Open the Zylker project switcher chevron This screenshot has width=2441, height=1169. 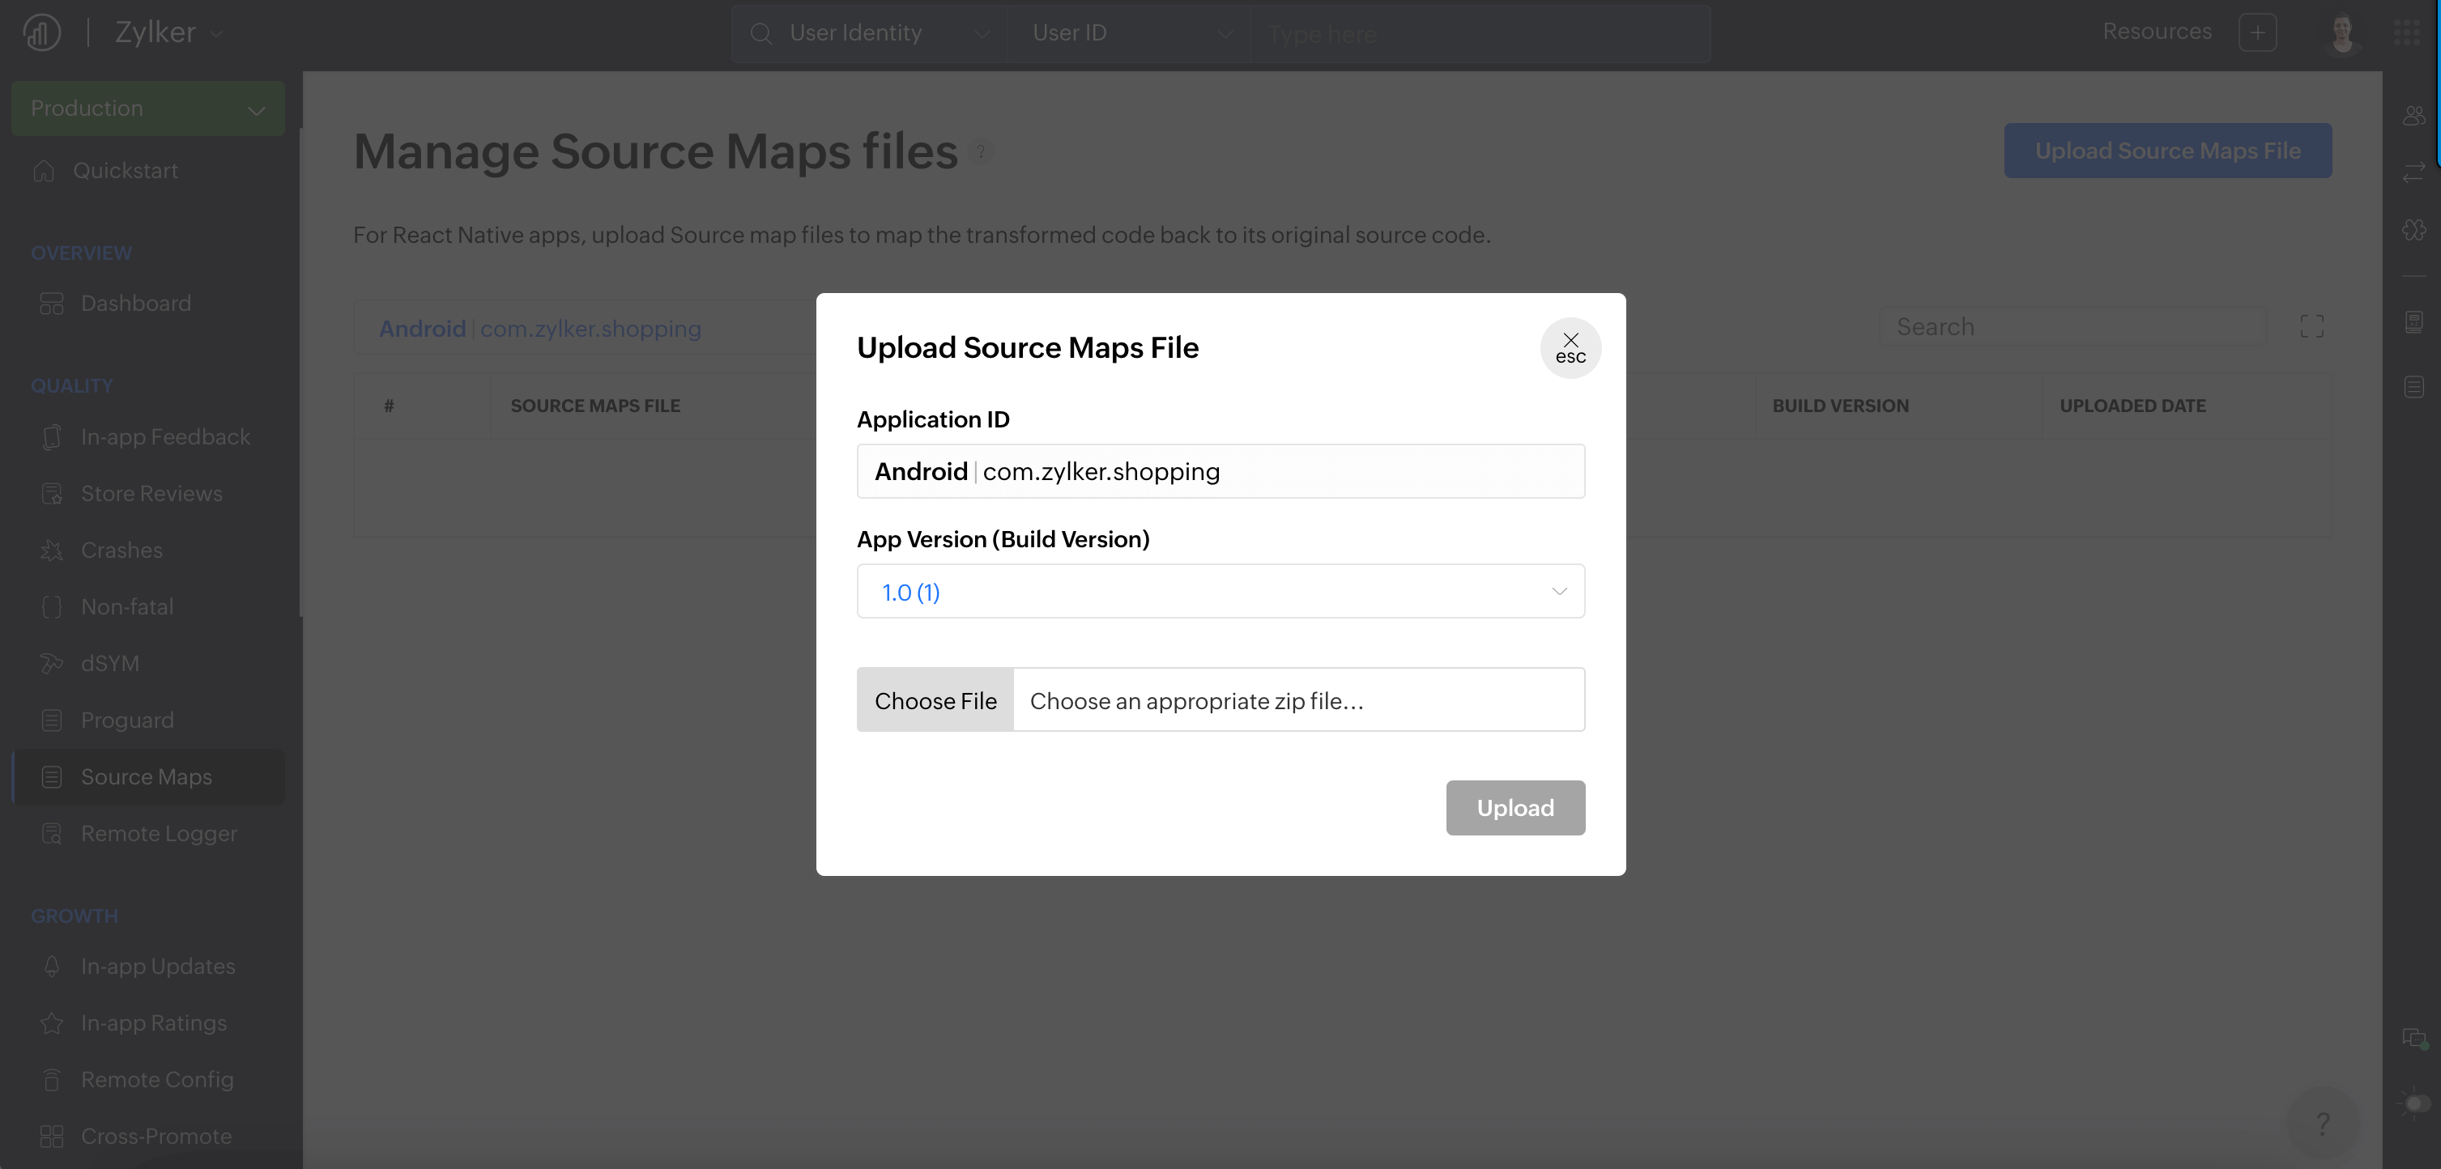click(217, 34)
